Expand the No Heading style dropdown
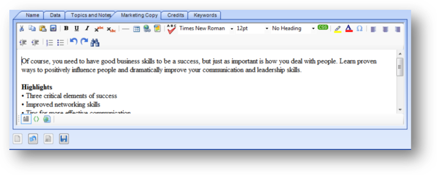 [x=294, y=29]
